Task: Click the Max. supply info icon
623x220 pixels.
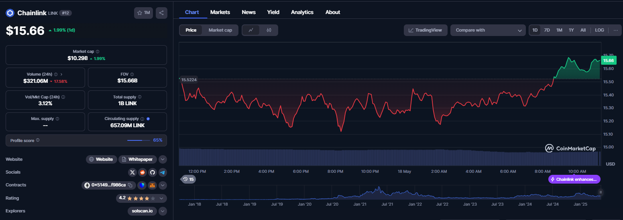Action: (x=57, y=119)
